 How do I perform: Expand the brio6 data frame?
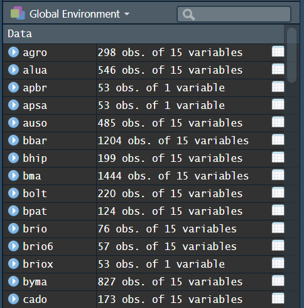(x=14, y=246)
